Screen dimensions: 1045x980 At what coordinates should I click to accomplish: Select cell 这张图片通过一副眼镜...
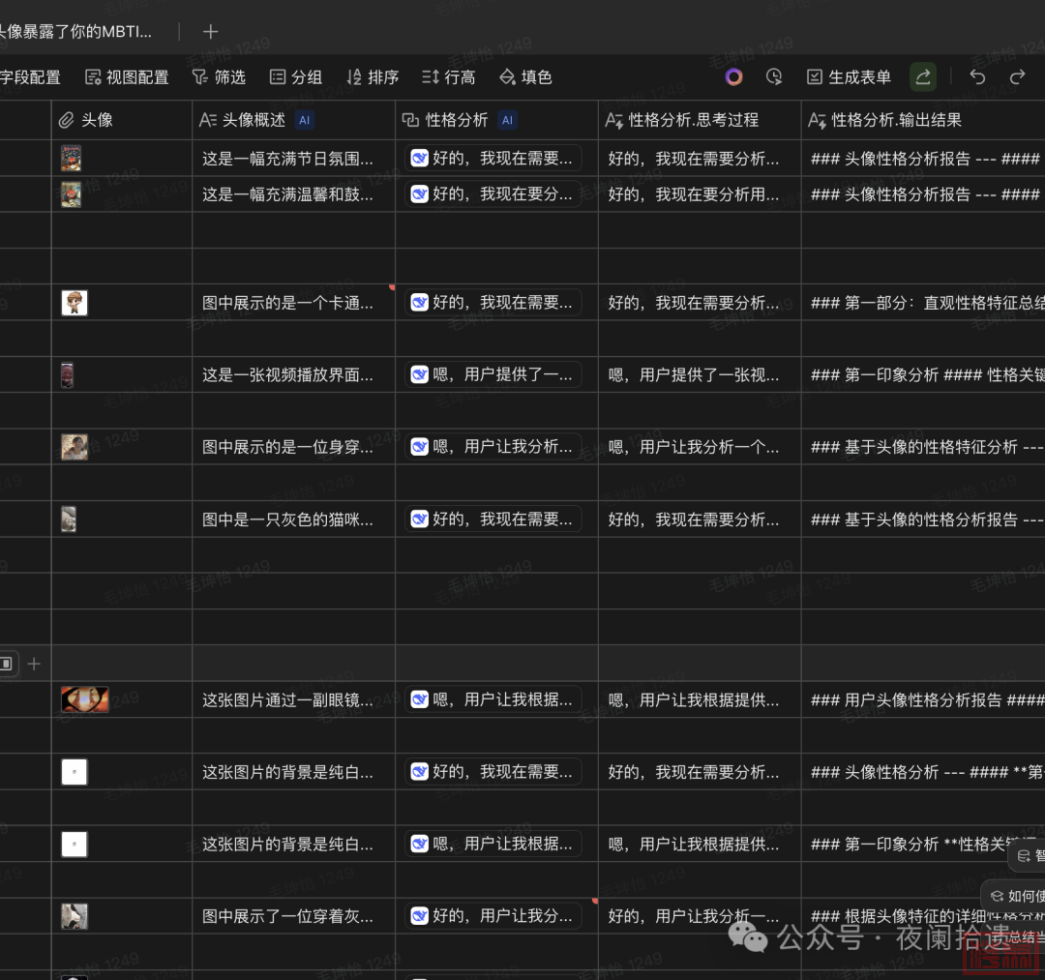(x=293, y=699)
